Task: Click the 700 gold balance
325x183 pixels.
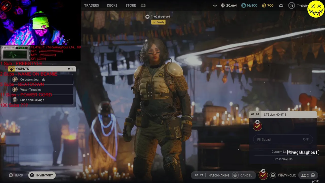Action: click(270, 5)
